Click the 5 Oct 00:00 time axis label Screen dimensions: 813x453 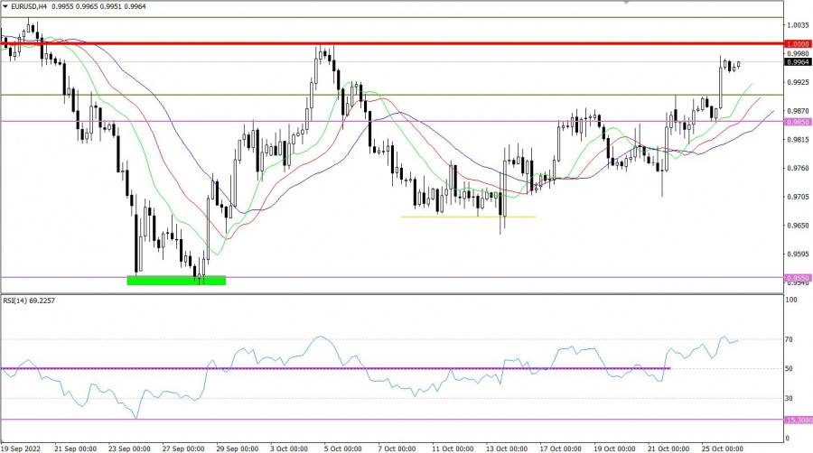click(x=344, y=448)
